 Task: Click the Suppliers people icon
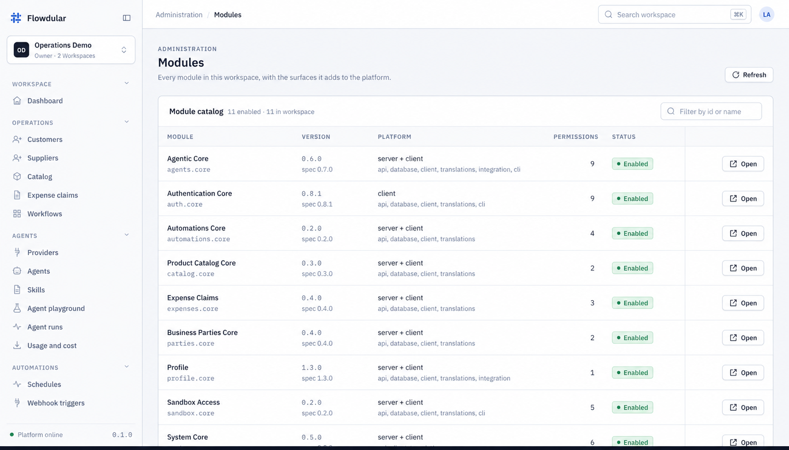click(17, 158)
